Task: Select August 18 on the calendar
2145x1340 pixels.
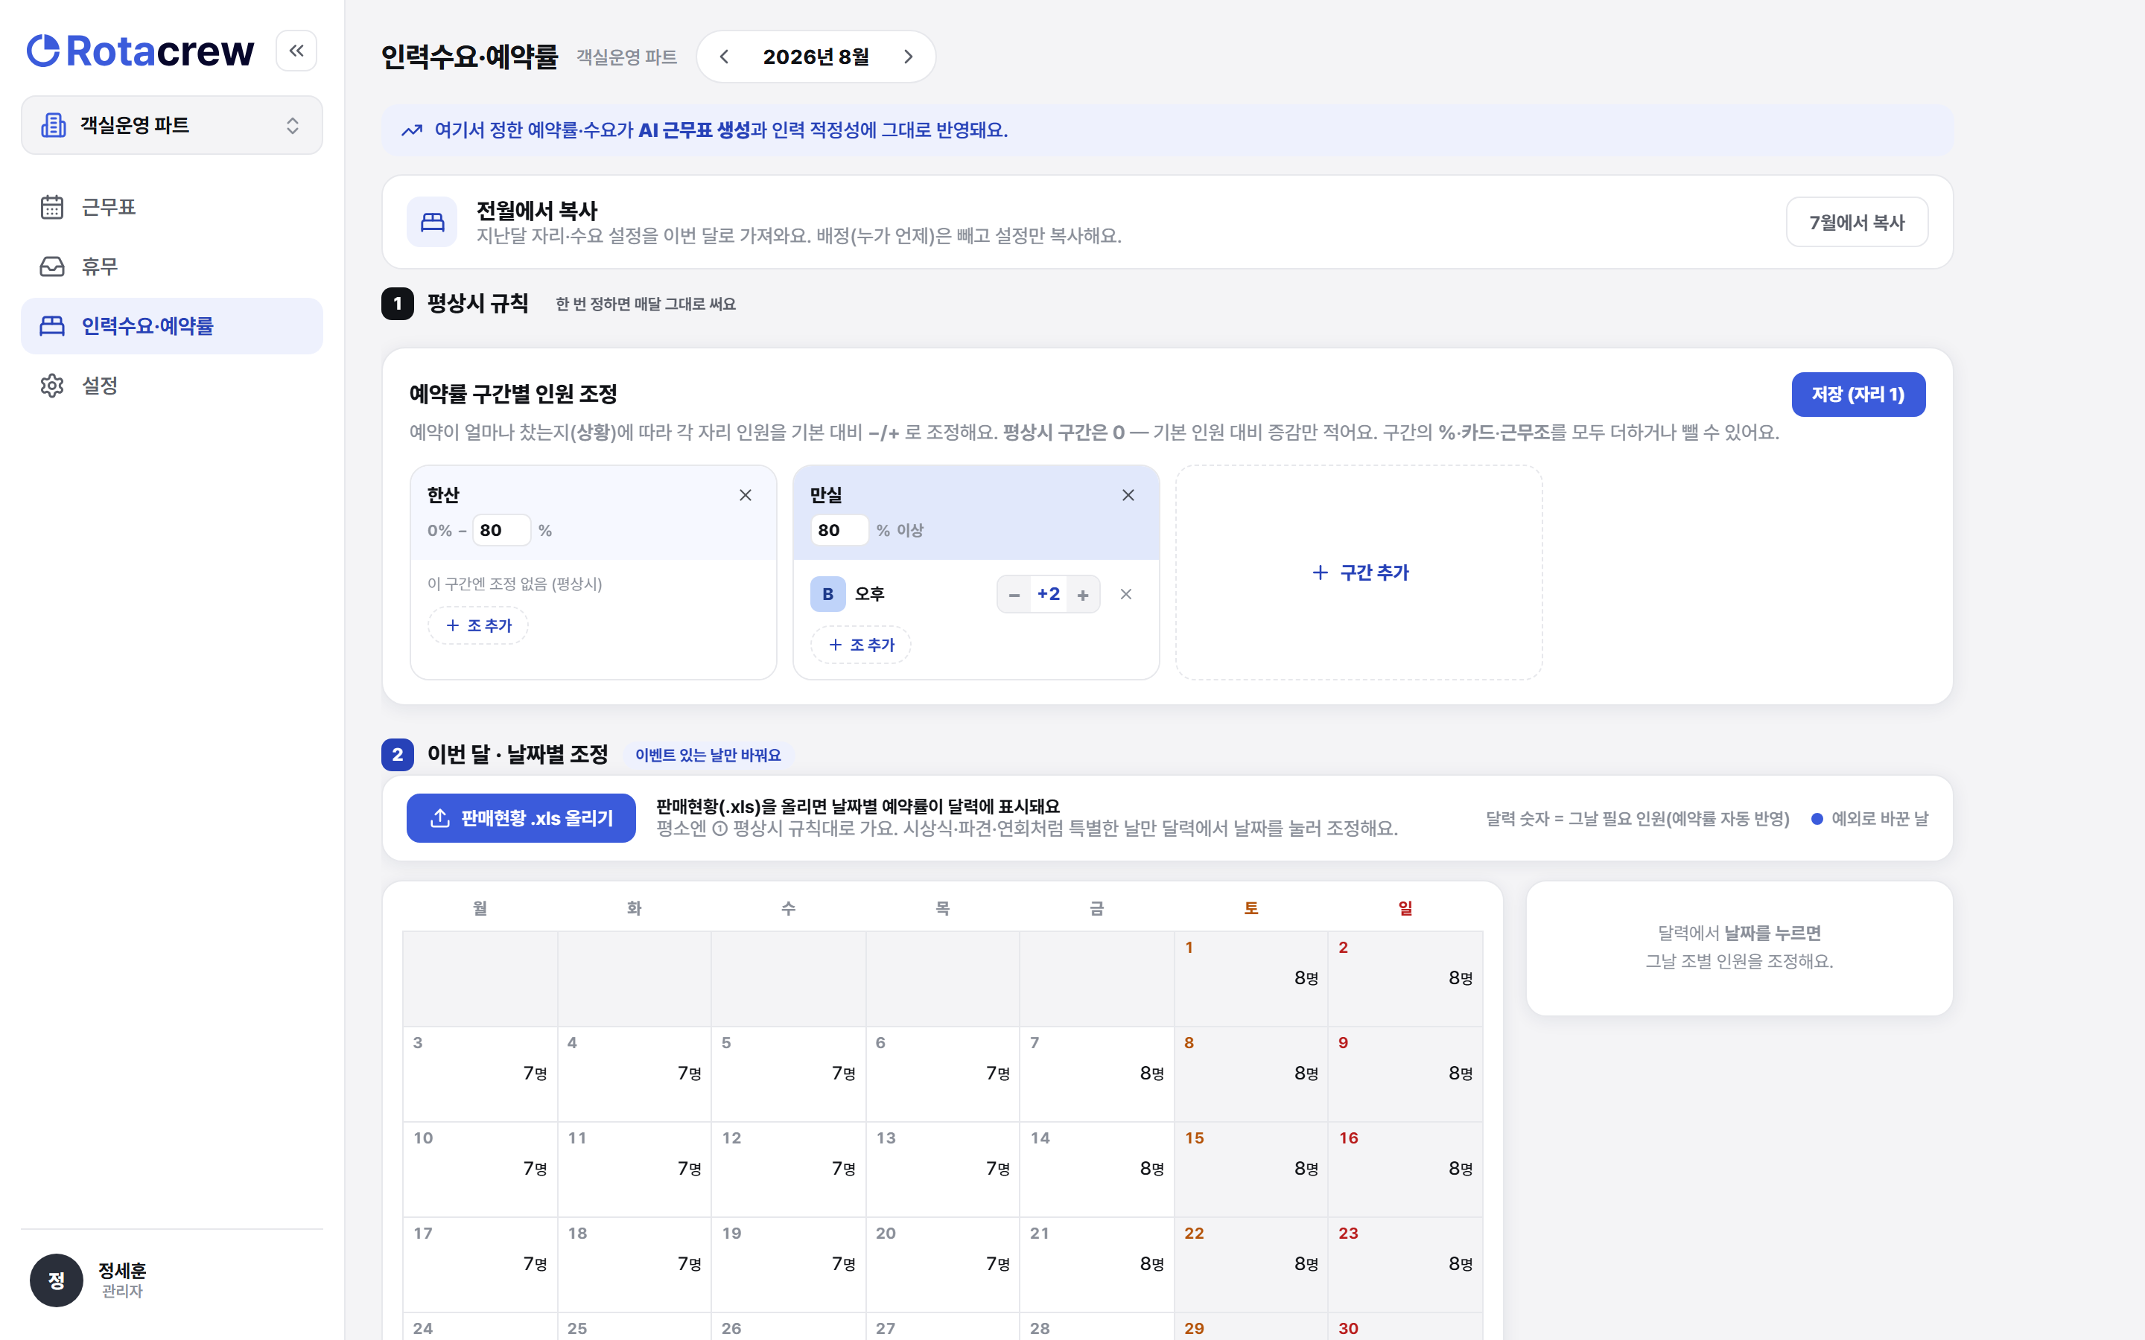Action: [x=634, y=1265]
